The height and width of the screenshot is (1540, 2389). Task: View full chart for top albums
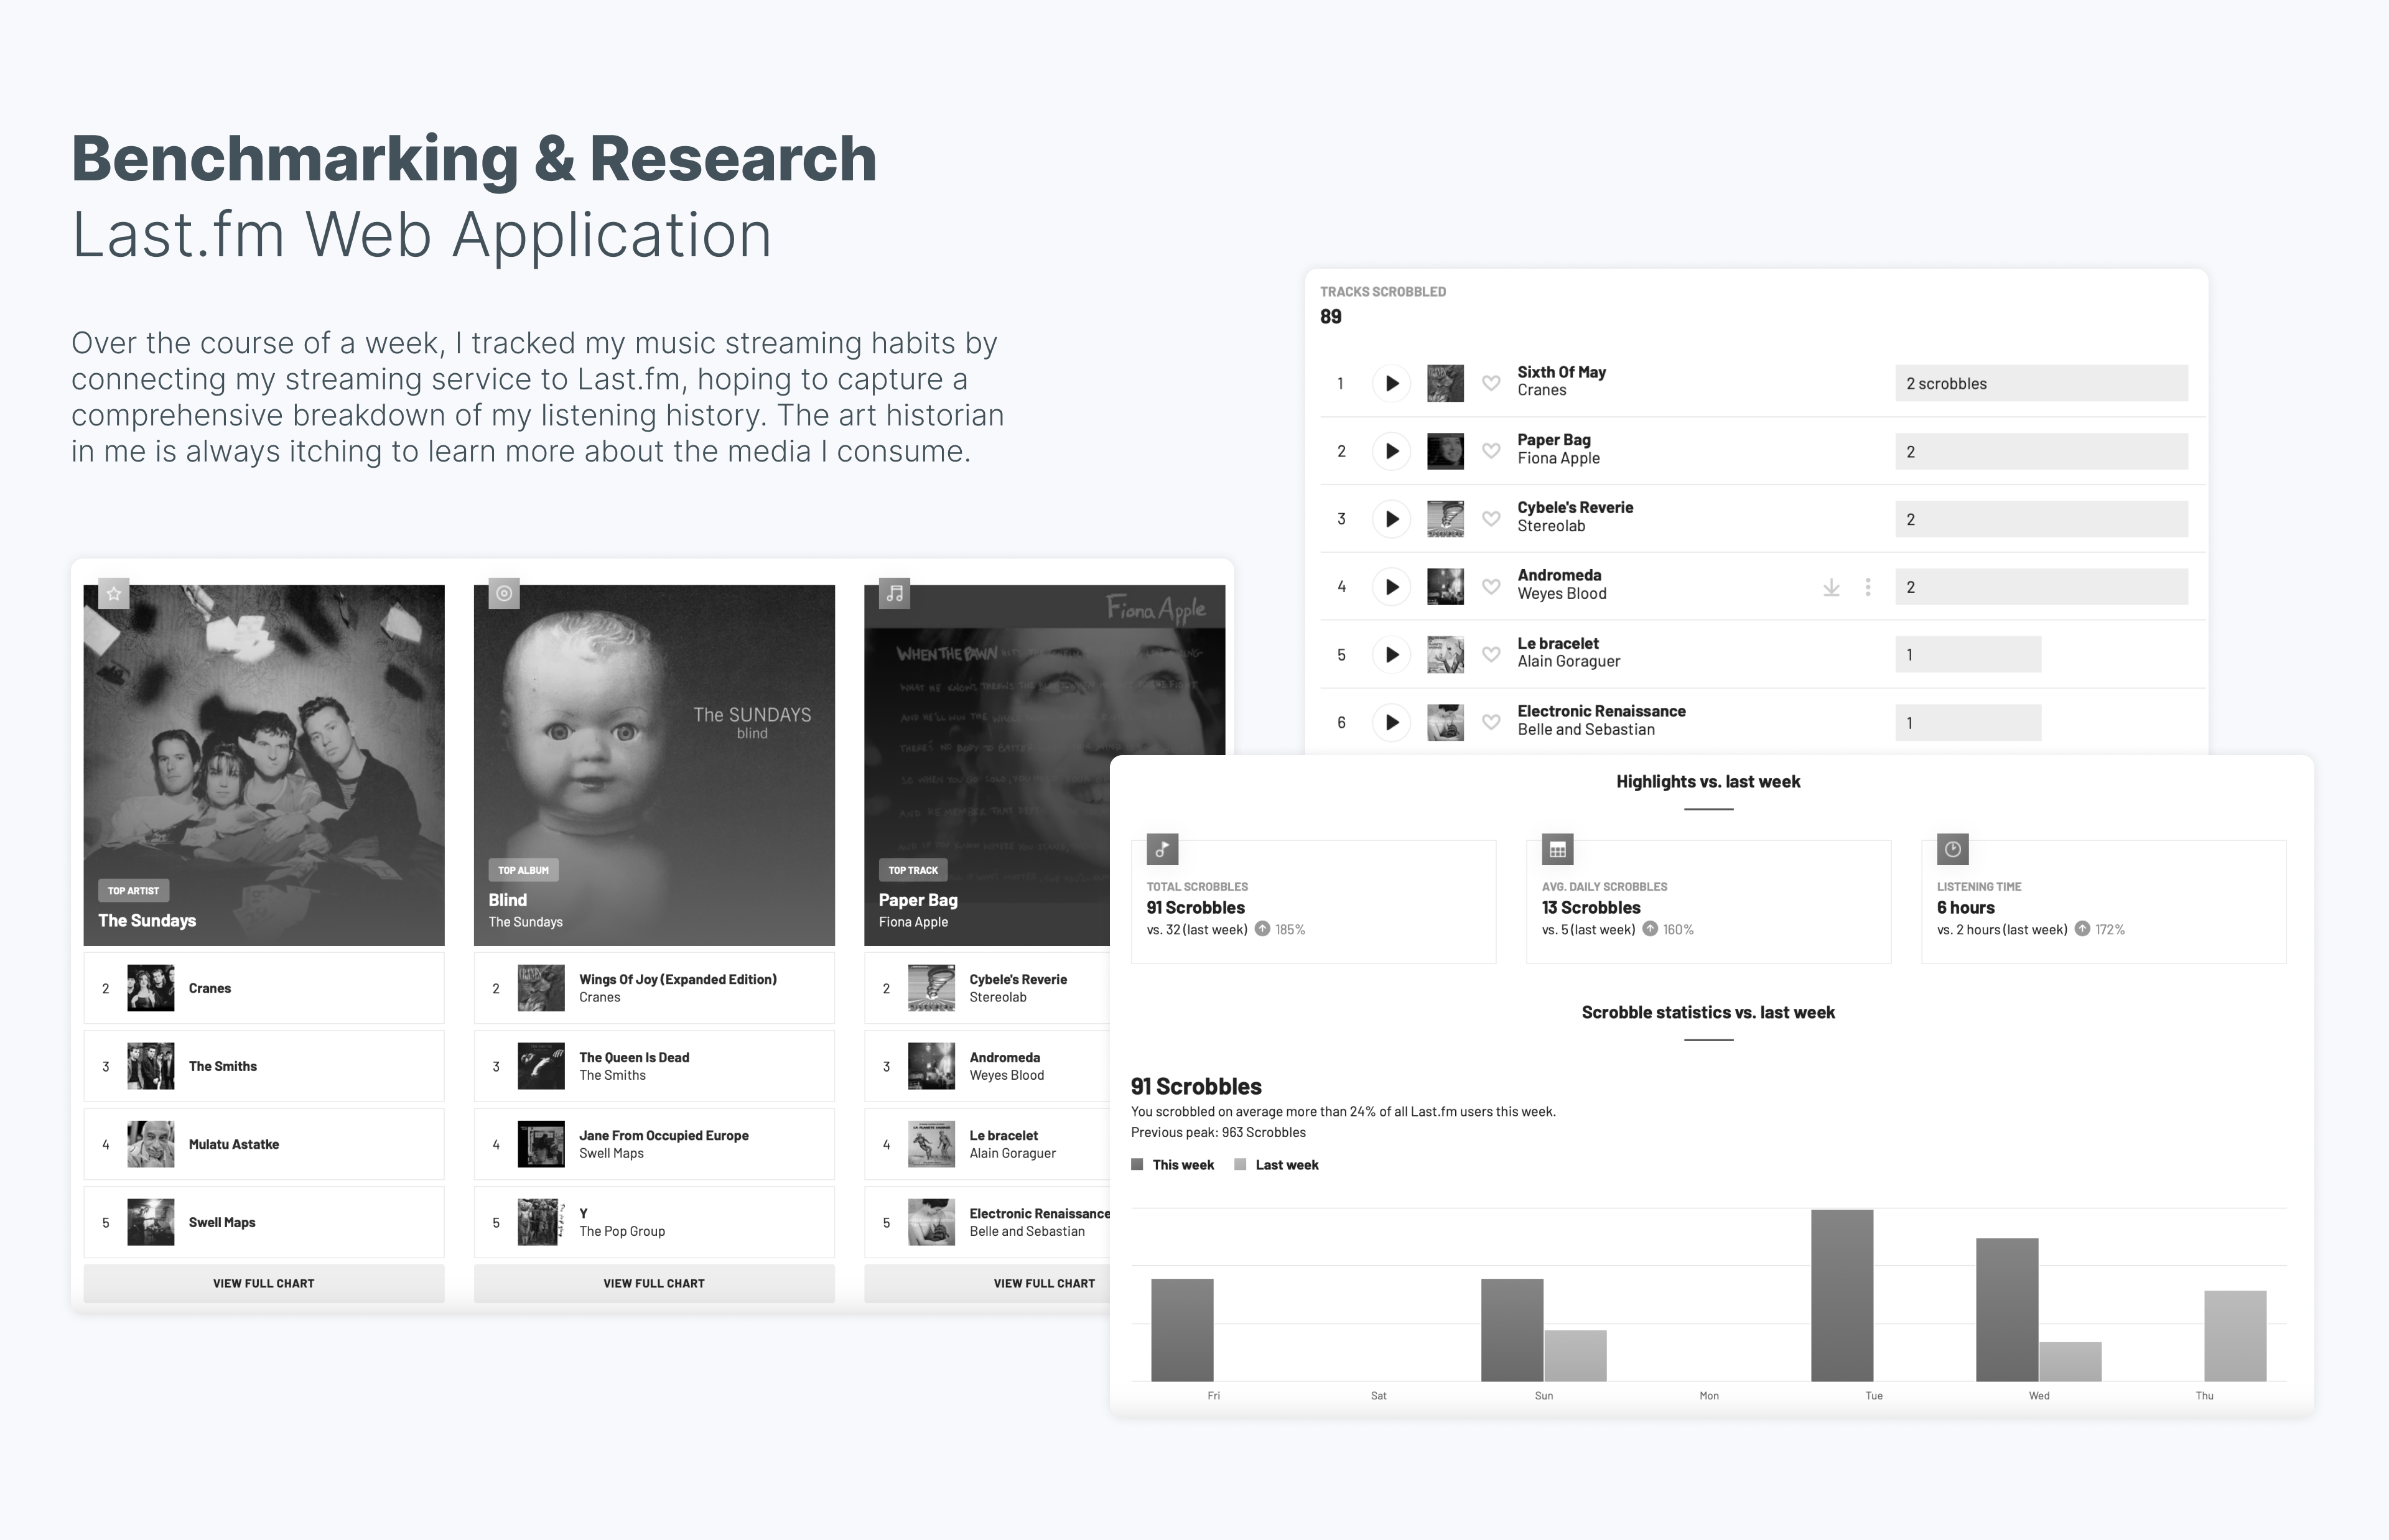(x=654, y=1283)
